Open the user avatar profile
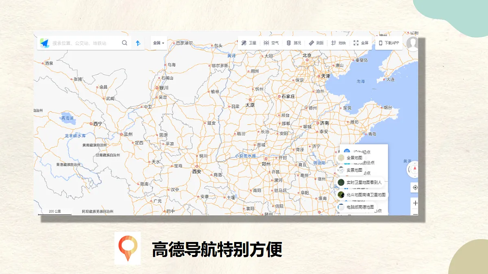This screenshot has height=274, width=488. 412,44
